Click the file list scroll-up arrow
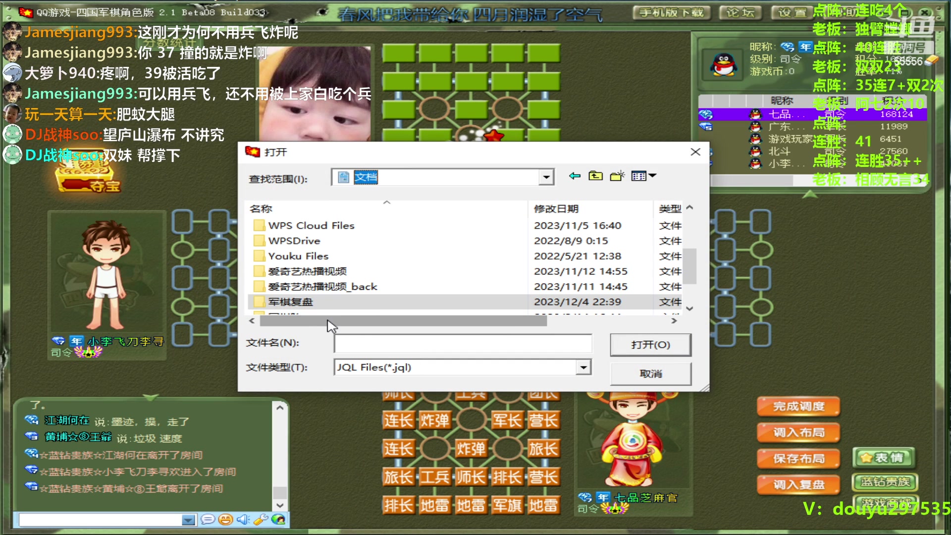Image resolution: width=951 pixels, height=535 pixels. click(x=689, y=208)
